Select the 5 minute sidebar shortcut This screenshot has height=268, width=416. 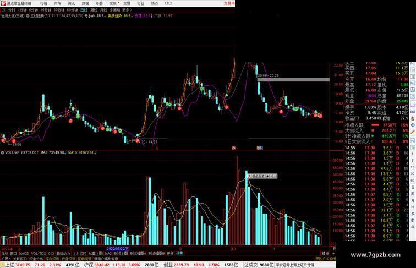(413, 161)
